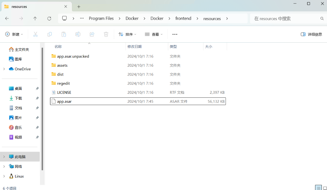Open the See more ellipsis menu

pyautogui.click(x=175, y=34)
